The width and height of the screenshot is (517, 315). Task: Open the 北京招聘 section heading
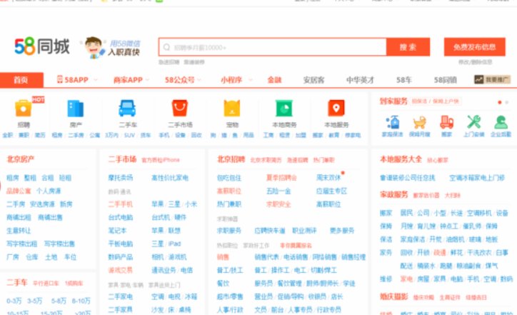pyautogui.click(x=231, y=159)
